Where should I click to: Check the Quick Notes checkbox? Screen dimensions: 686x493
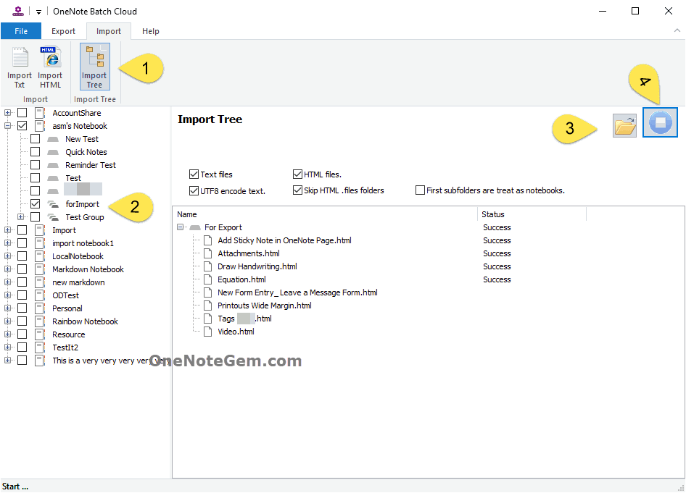pyautogui.click(x=35, y=152)
